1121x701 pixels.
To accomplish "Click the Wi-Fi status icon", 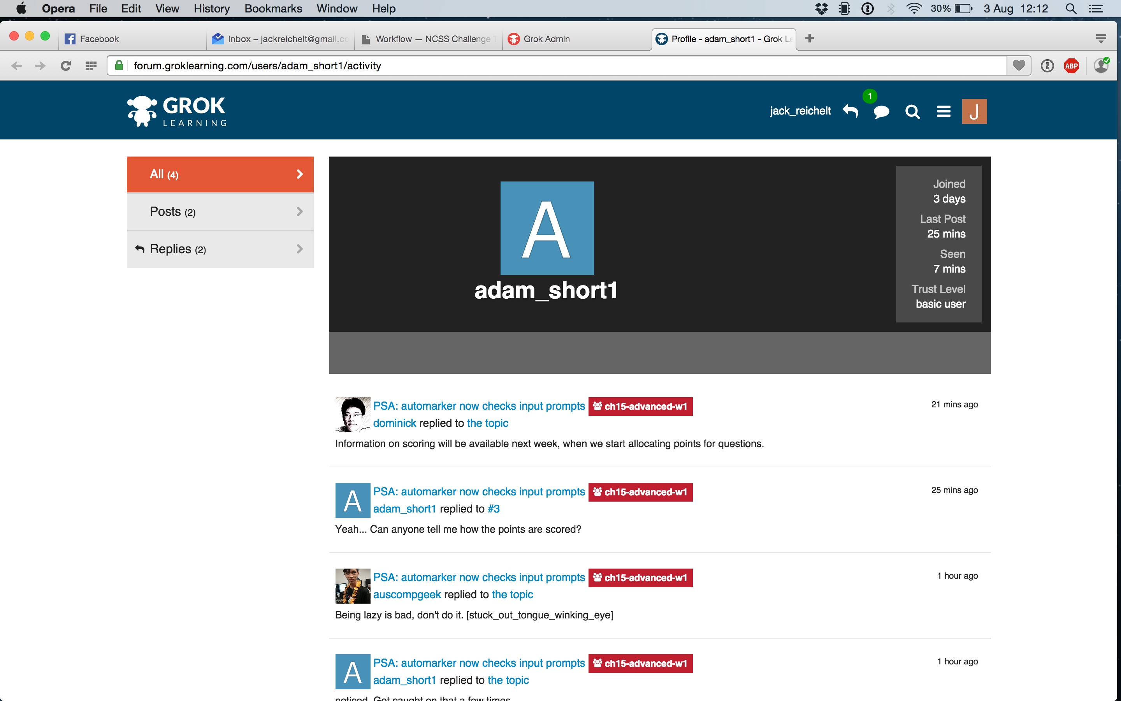I will tap(914, 9).
